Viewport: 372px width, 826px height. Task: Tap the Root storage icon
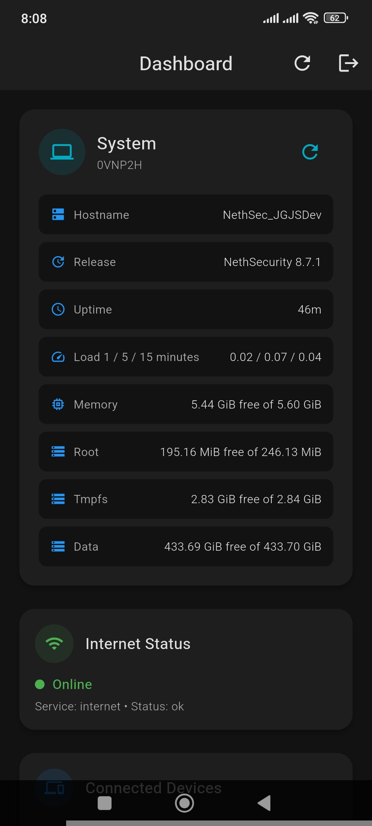point(58,452)
